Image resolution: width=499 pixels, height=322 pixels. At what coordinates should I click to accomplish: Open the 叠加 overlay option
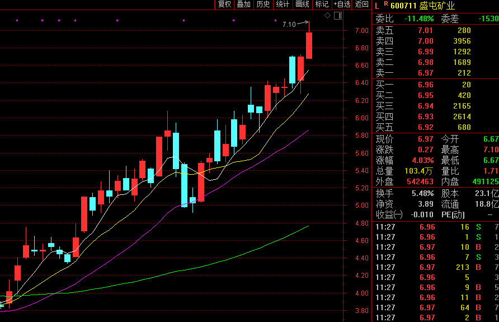(x=243, y=4)
